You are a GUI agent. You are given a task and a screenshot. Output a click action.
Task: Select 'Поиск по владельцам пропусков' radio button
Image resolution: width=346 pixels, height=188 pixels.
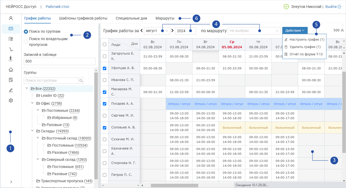26,42
